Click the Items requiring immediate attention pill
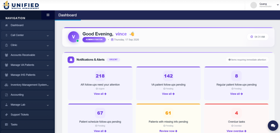Viewport: 280px width, 133px height. tap(247, 60)
